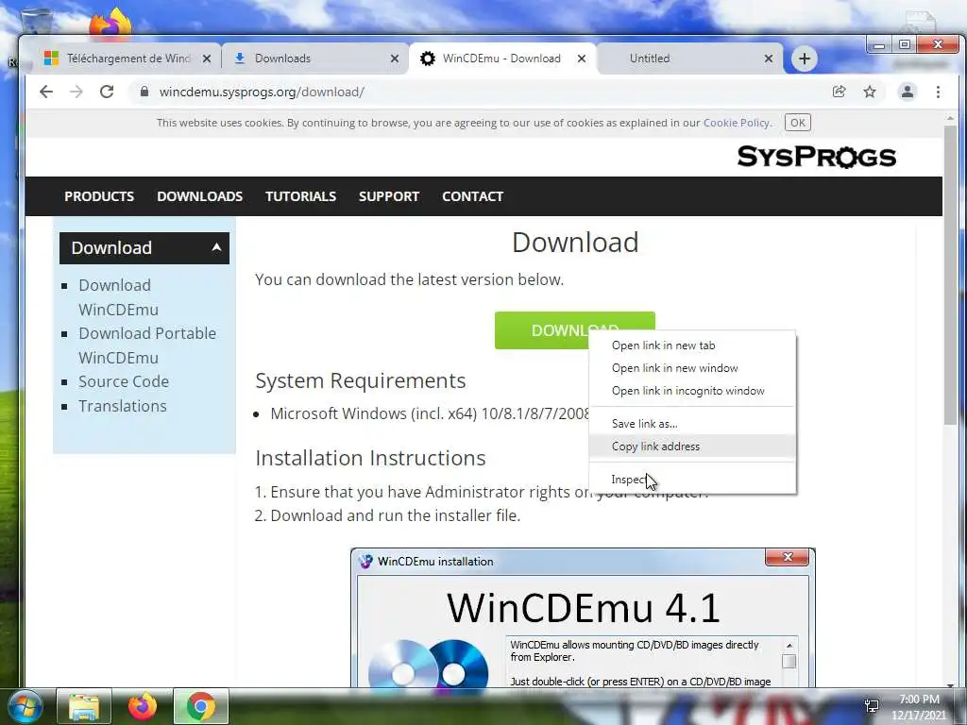Open the Cookie Policy link
This screenshot has width=967, height=725.
pyautogui.click(x=737, y=123)
